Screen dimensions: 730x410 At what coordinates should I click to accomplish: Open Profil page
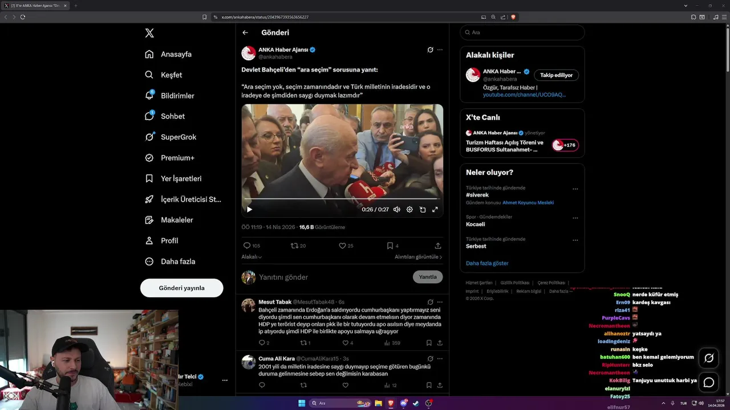coord(161,240)
